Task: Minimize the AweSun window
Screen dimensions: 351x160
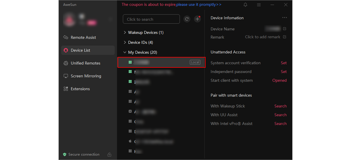Action: (x=272, y=5)
